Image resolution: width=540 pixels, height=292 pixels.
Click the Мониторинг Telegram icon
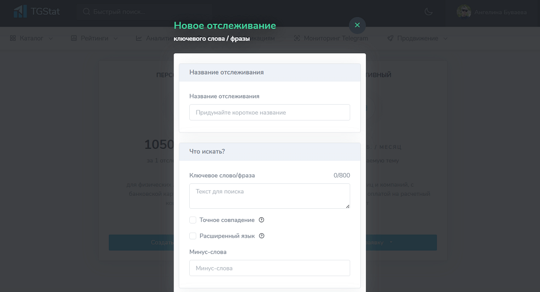pos(297,38)
